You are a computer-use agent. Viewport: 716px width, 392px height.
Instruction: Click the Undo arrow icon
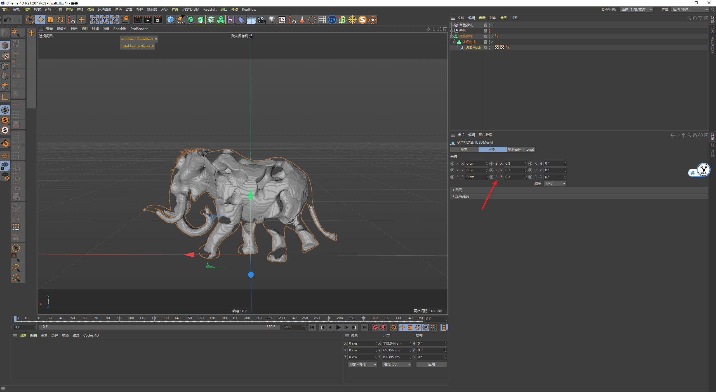pyautogui.click(x=8, y=20)
